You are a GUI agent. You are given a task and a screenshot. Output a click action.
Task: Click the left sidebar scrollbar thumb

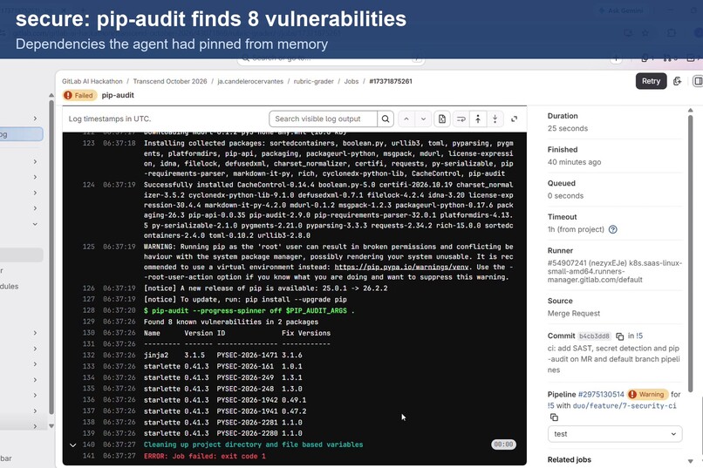pyautogui.click(x=51, y=257)
